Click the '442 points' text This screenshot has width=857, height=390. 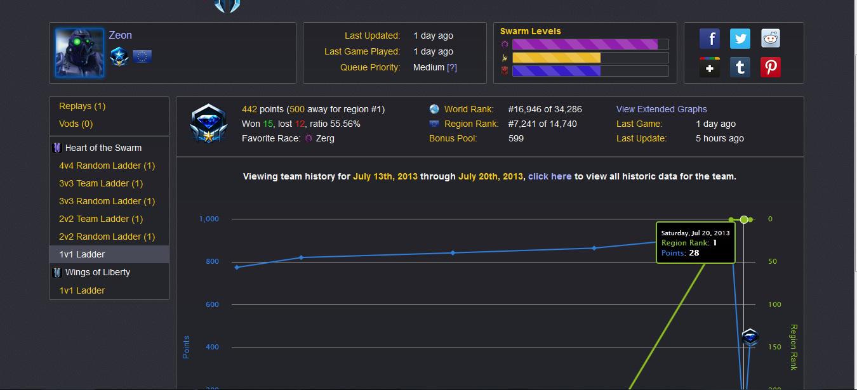263,109
